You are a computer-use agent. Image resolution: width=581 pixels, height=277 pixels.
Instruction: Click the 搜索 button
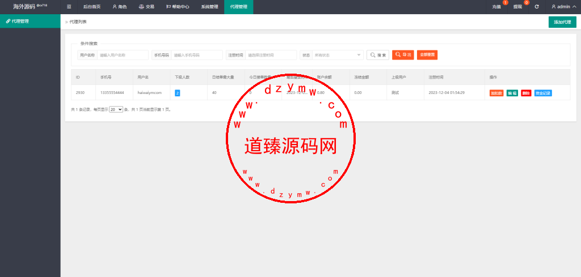click(377, 55)
